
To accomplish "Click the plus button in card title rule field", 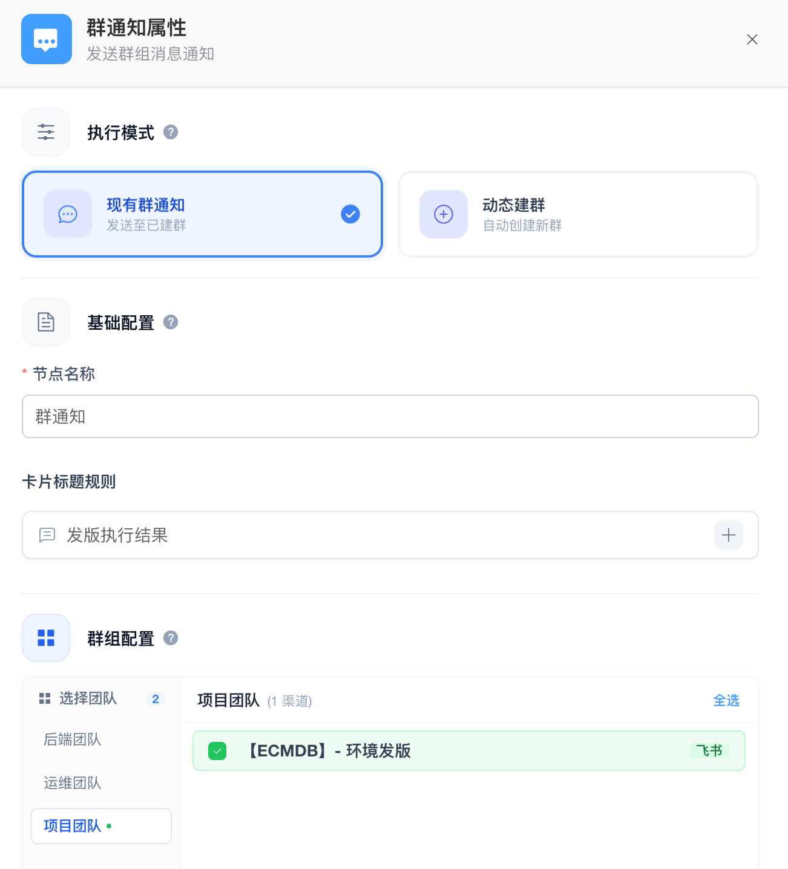I will 729,535.
